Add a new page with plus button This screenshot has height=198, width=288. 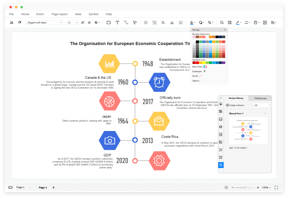[x=54, y=188]
